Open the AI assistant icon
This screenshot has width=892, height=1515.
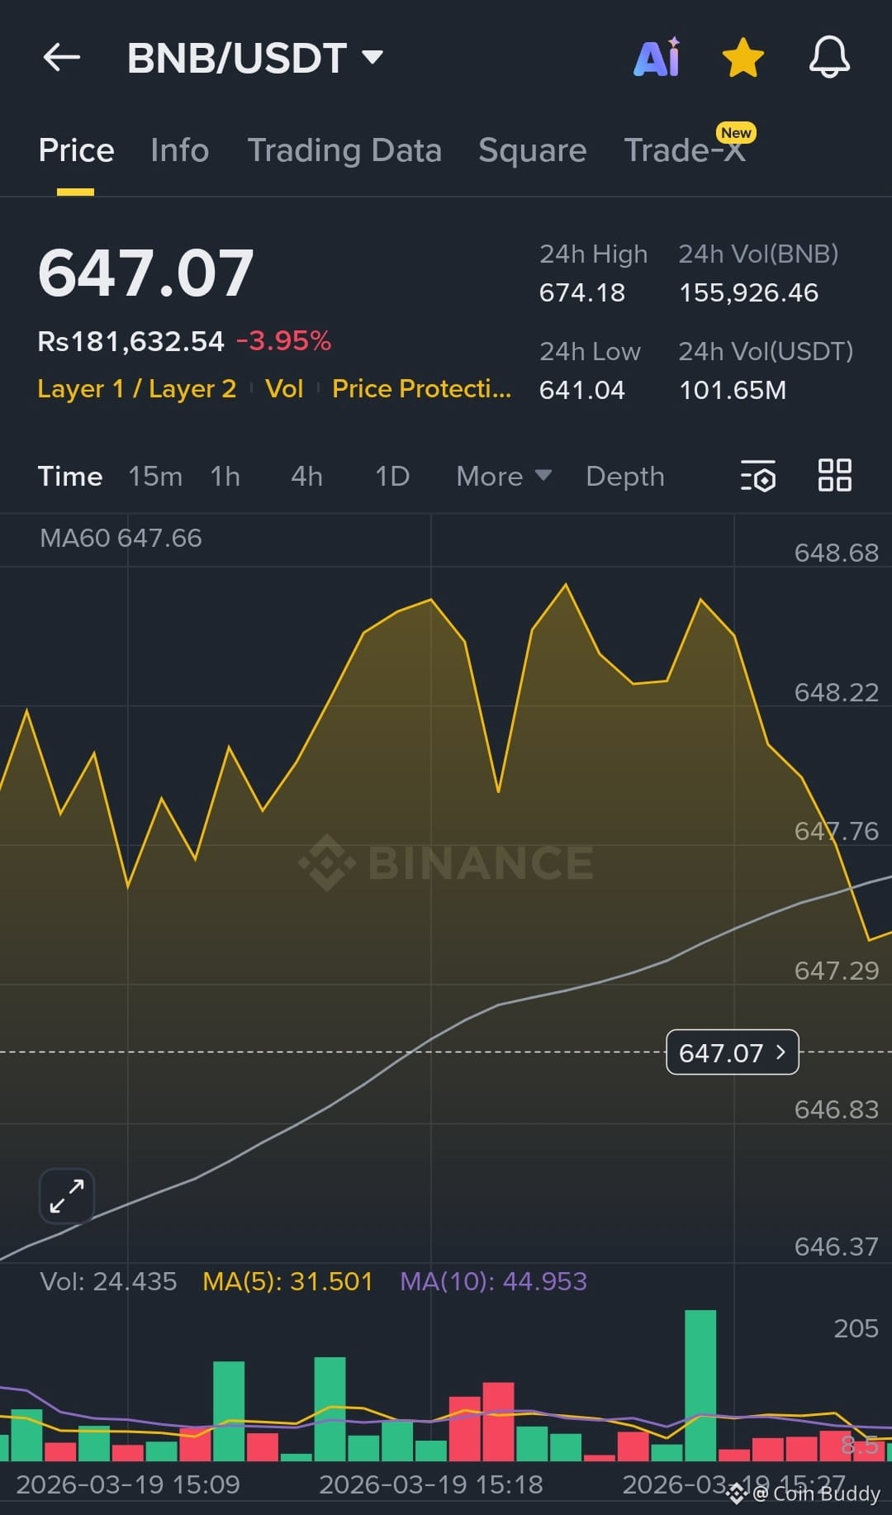(x=657, y=57)
